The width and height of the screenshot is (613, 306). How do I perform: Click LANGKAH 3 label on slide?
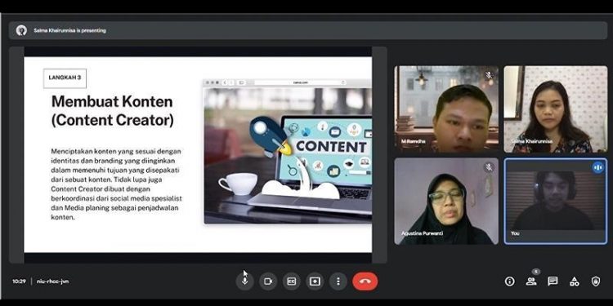point(65,78)
